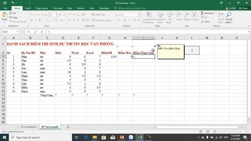
Task: Open Conditional Formatting menu
Action: click(x=148, y=18)
